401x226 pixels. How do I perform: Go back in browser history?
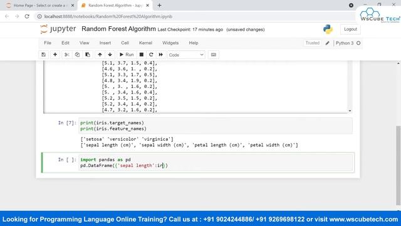coord(7,16)
